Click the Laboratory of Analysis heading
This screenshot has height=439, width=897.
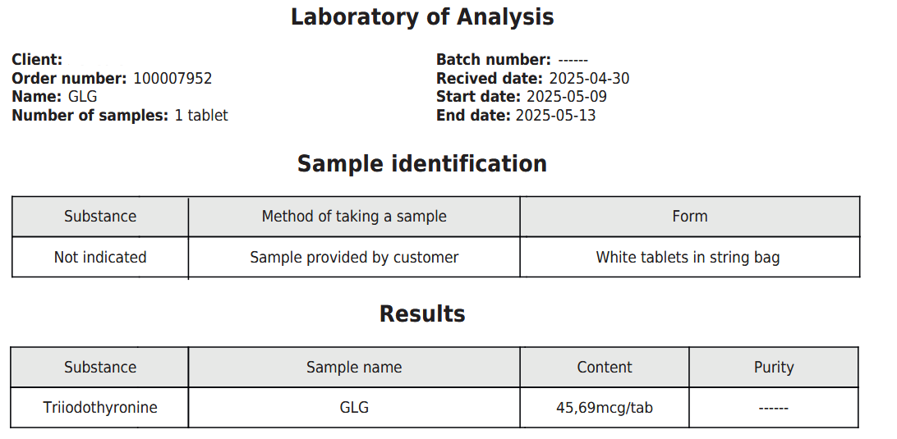tap(422, 17)
